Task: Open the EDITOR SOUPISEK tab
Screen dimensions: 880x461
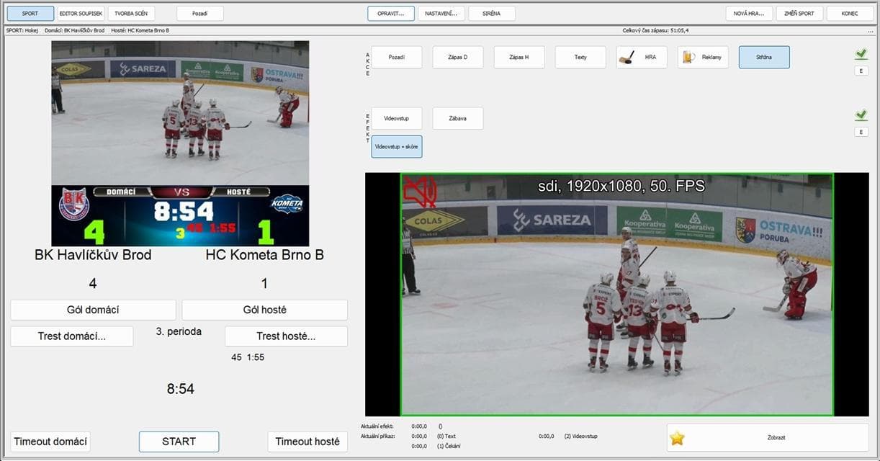Action: 81,13
